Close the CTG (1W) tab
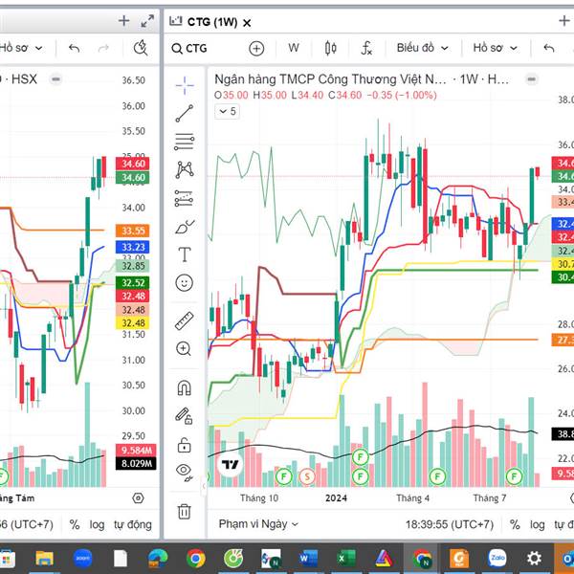Viewport: 574px width, 574px height. (x=247, y=23)
